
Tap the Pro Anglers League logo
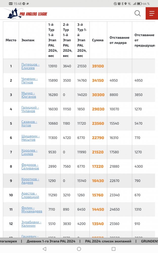tap(26, 13)
